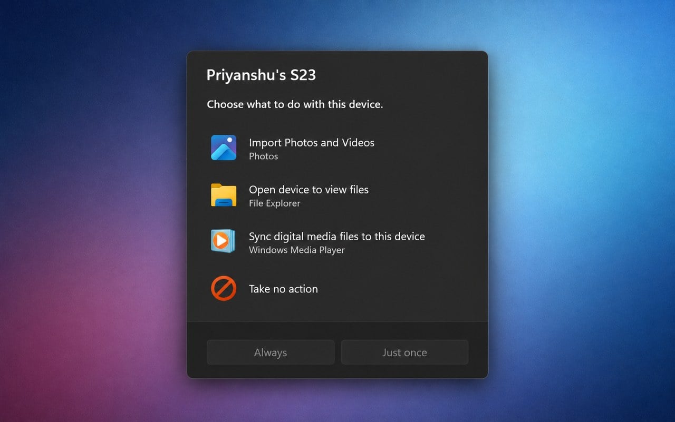Click "Choose what to do with this device."
The width and height of the screenshot is (675, 422).
(x=295, y=104)
